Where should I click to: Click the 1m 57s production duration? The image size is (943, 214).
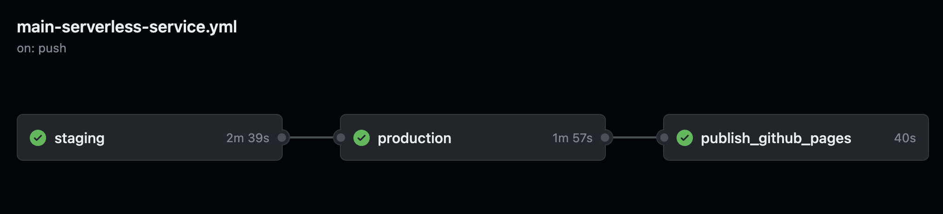coord(572,138)
